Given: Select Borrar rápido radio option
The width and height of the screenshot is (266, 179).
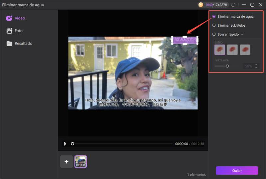Looking at the screenshot, I should coord(214,34).
